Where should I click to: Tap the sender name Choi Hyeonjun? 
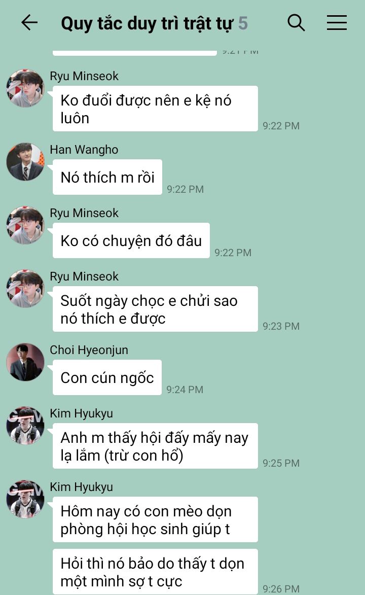click(89, 350)
